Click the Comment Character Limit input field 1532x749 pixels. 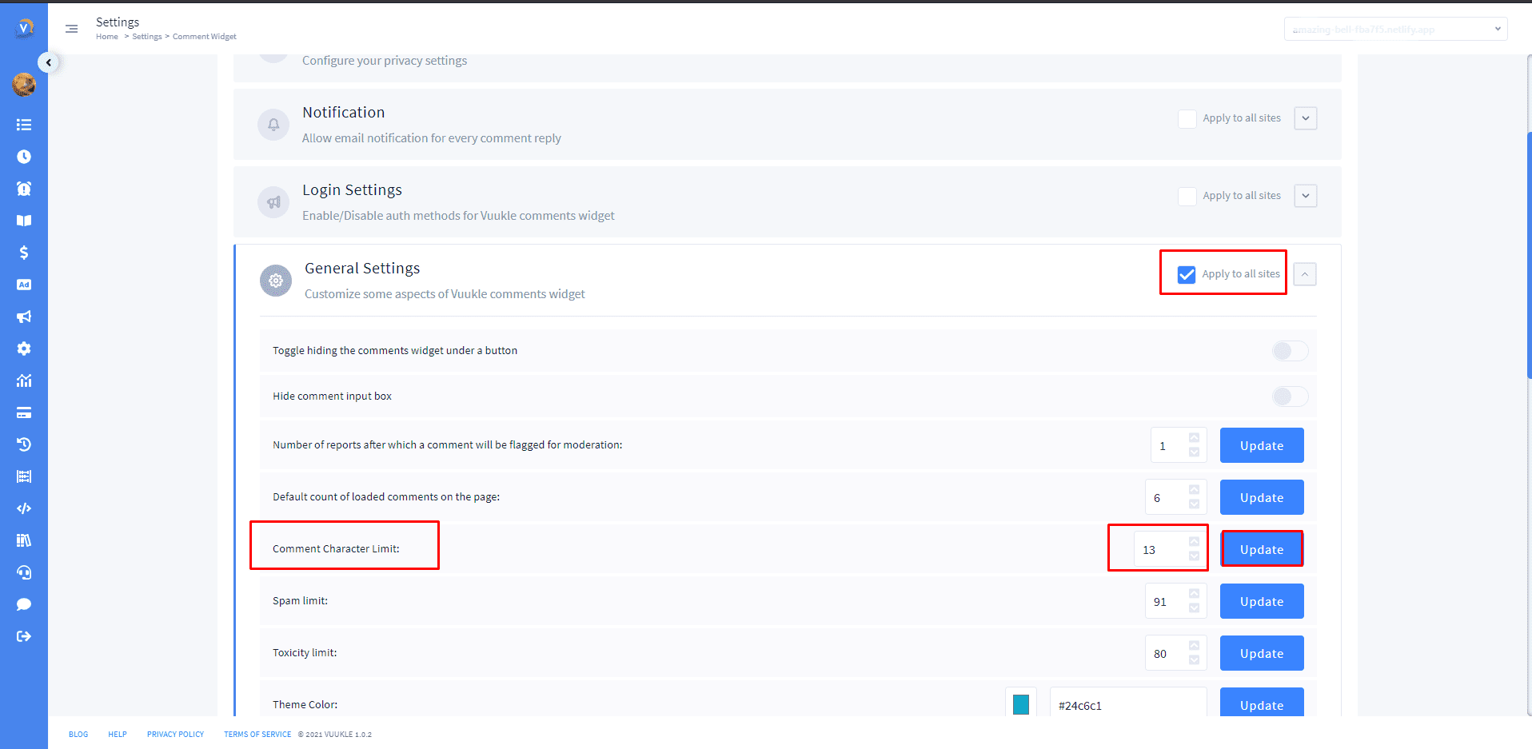tap(1170, 549)
